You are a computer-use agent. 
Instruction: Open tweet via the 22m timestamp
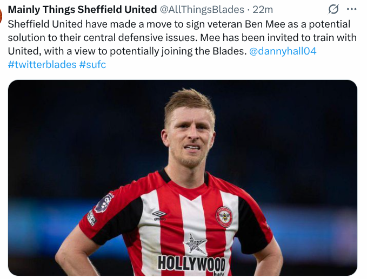pyautogui.click(x=263, y=10)
